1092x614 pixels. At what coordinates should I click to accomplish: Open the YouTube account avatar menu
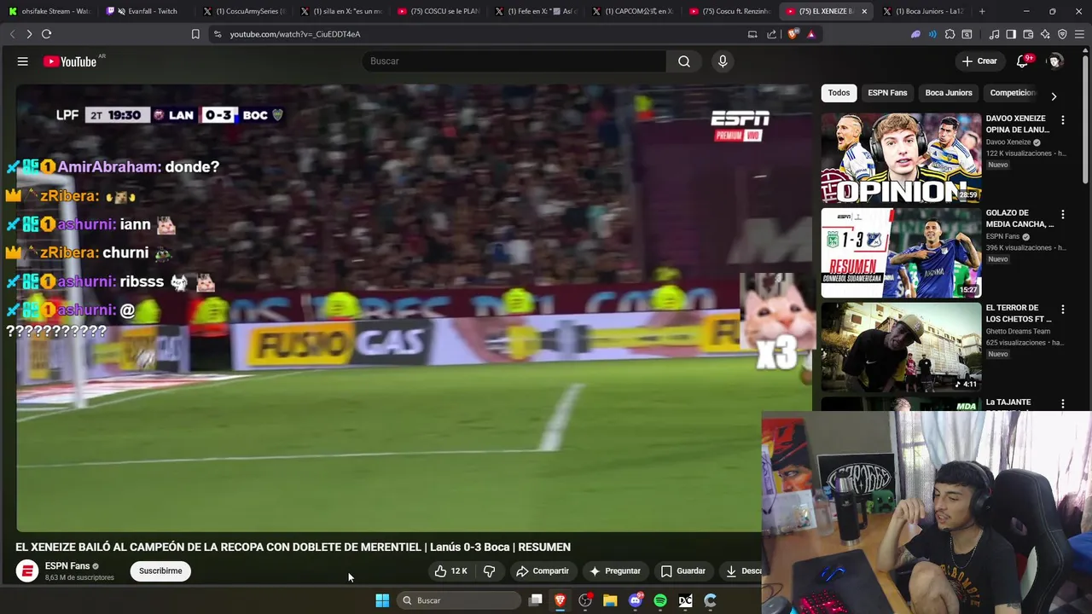point(1054,61)
